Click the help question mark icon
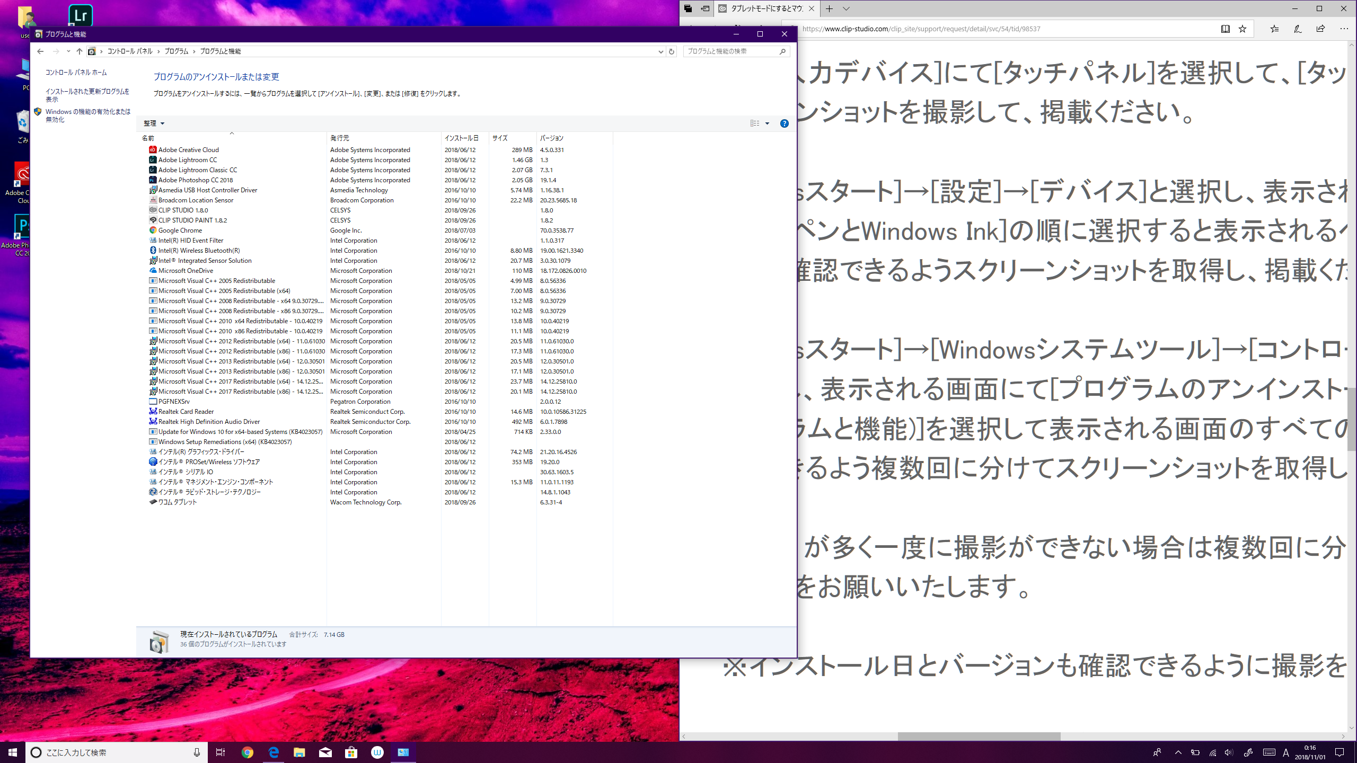The width and height of the screenshot is (1357, 763). pyautogui.click(x=784, y=123)
